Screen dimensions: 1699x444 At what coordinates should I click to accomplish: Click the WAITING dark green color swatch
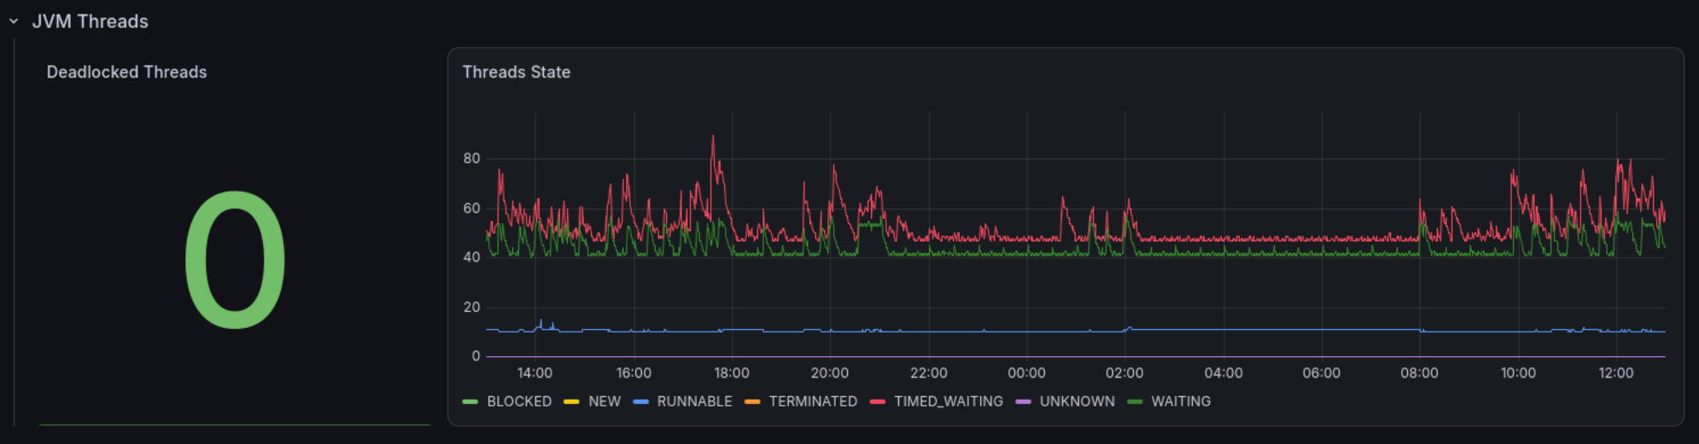[x=1135, y=401]
